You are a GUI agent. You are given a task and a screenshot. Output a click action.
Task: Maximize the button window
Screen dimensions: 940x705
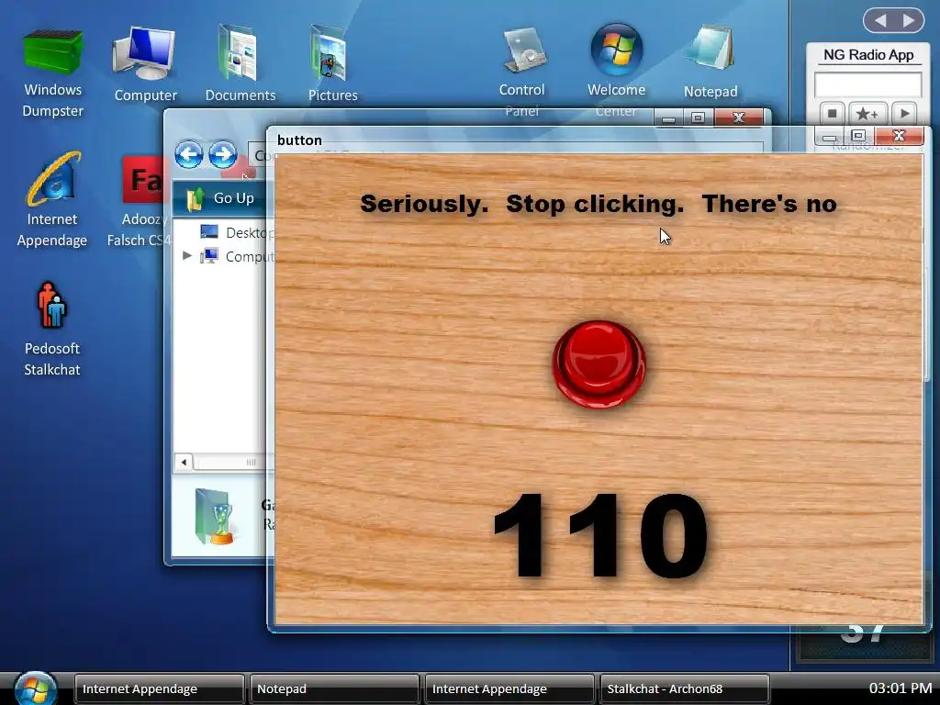pos(858,136)
